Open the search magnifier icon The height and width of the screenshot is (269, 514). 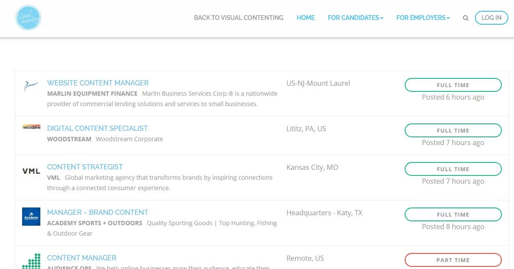pyautogui.click(x=465, y=18)
